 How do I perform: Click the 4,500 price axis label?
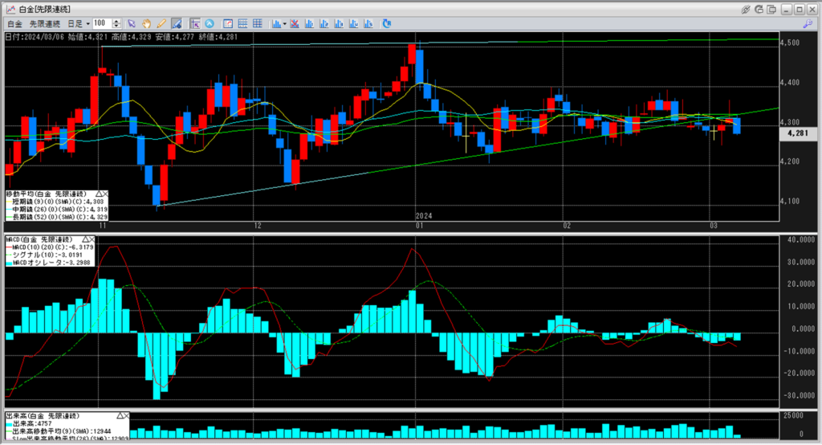[790, 43]
